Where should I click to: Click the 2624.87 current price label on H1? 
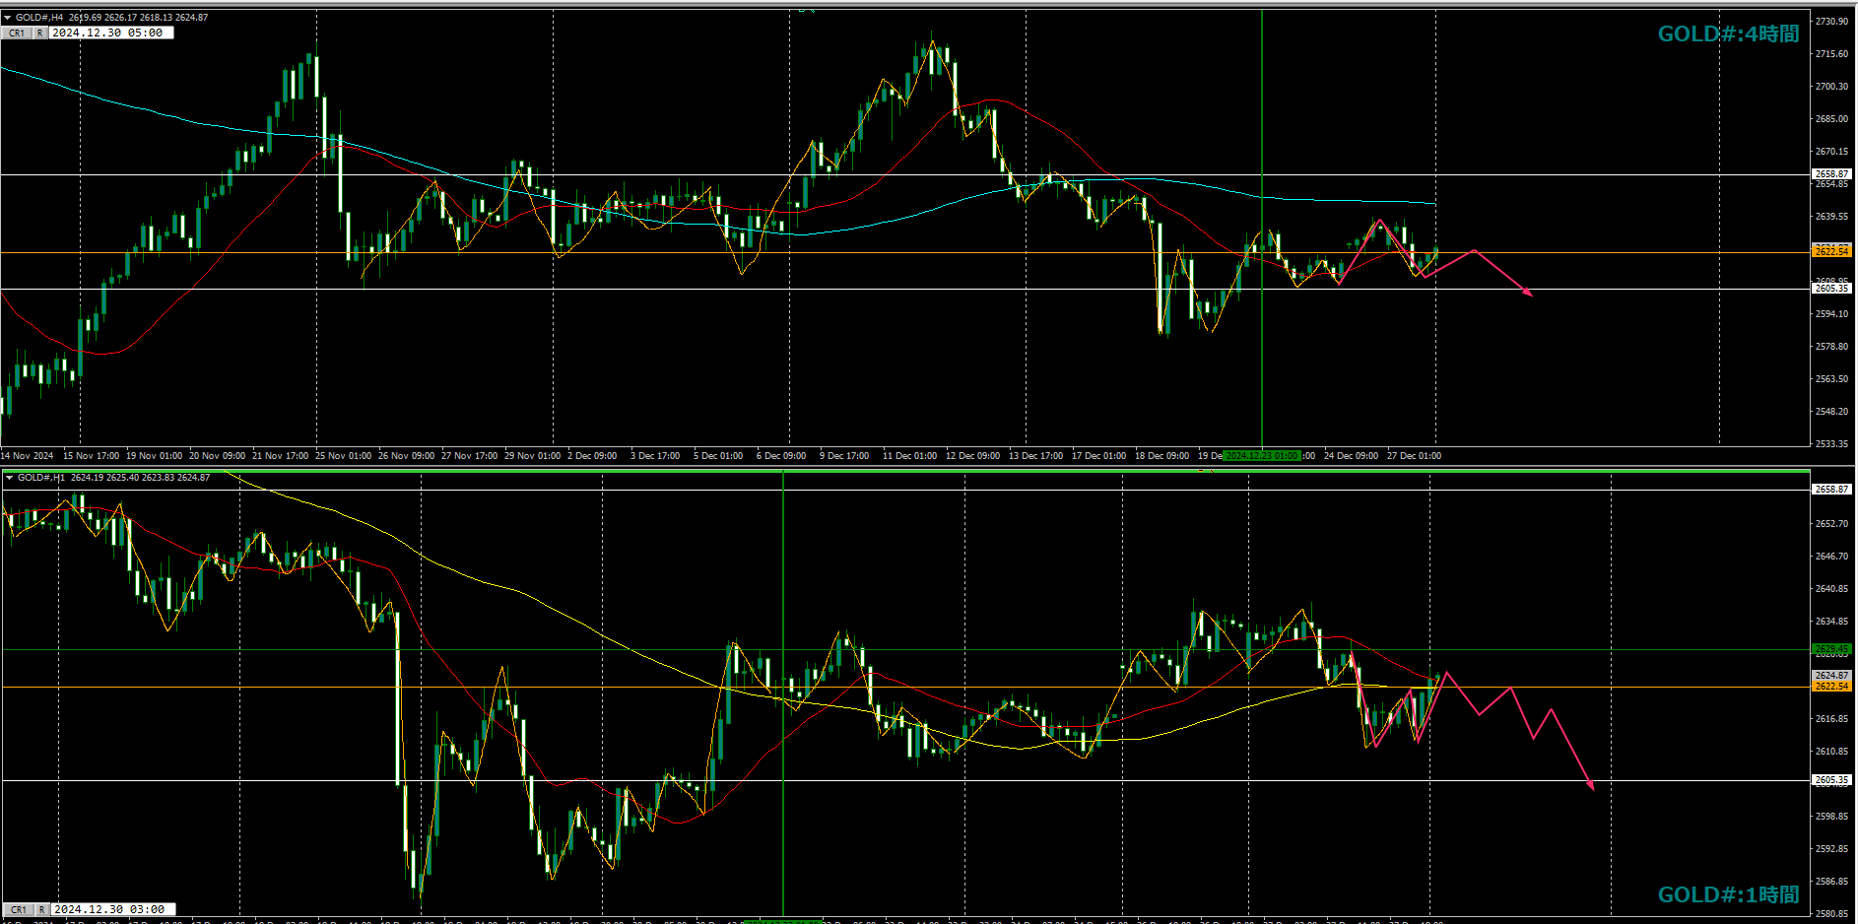(1831, 676)
